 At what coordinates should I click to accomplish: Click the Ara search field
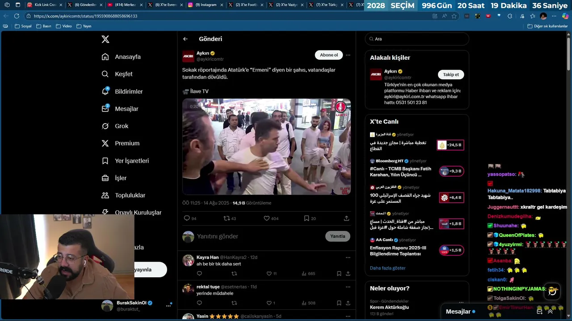click(417, 39)
